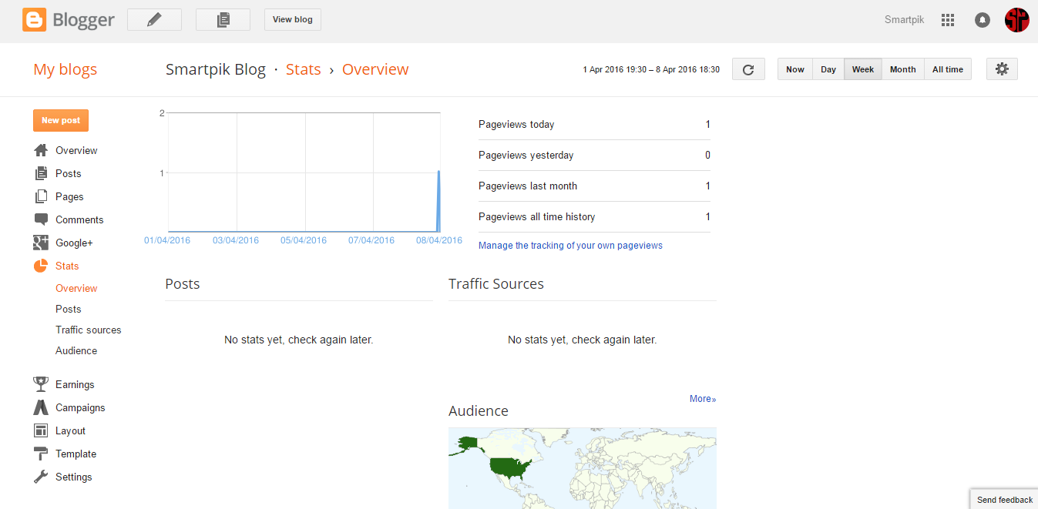Switch time range to All time

[x=948, y=69]
